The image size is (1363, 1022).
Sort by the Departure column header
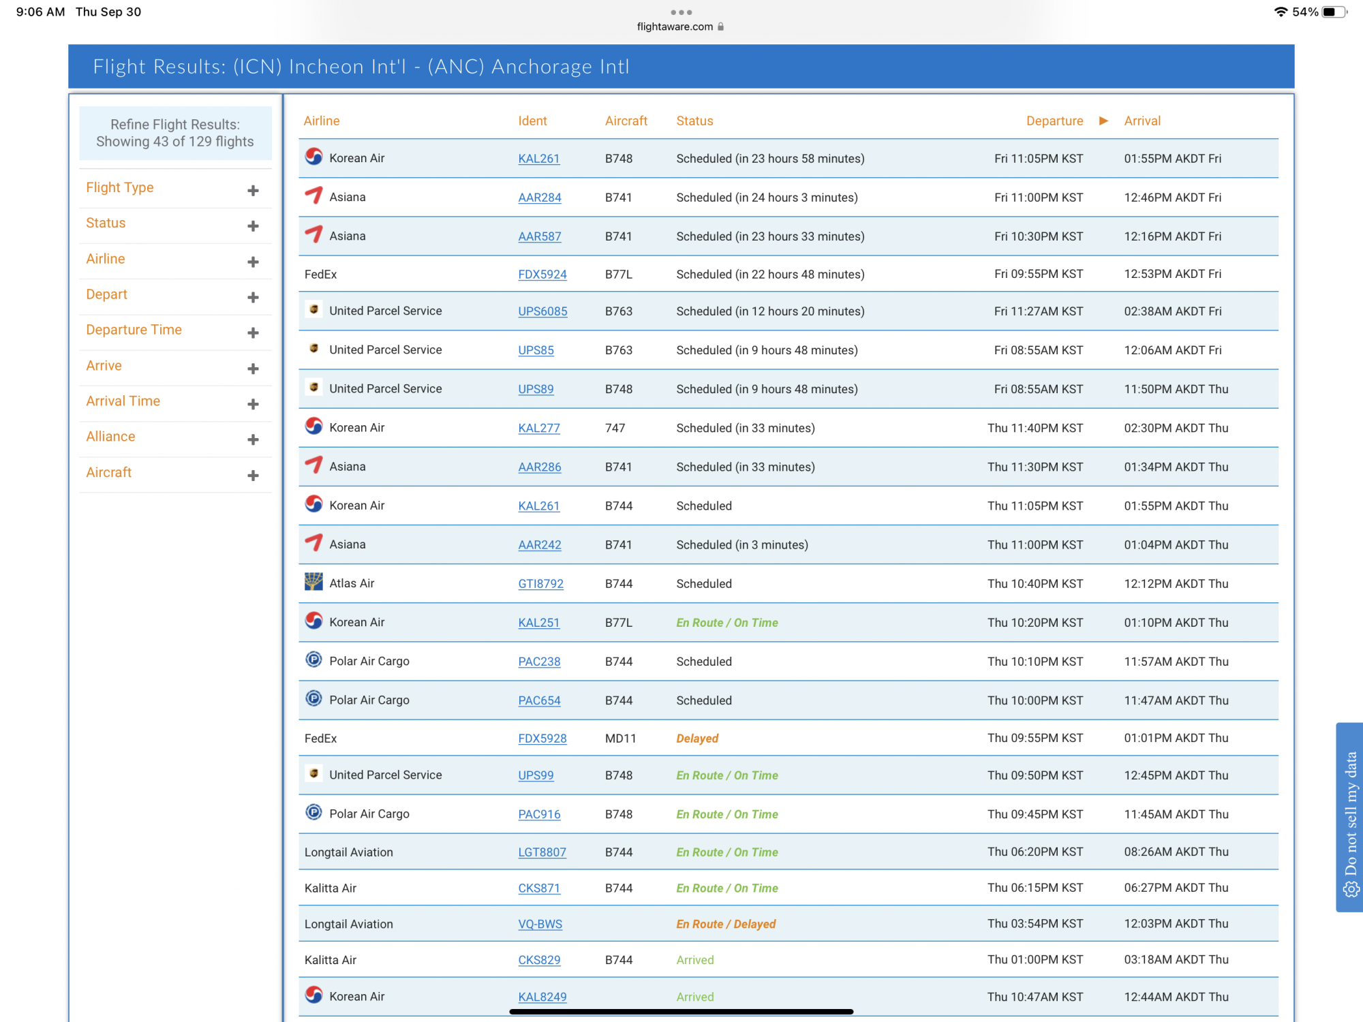(x=1054, y=121)
